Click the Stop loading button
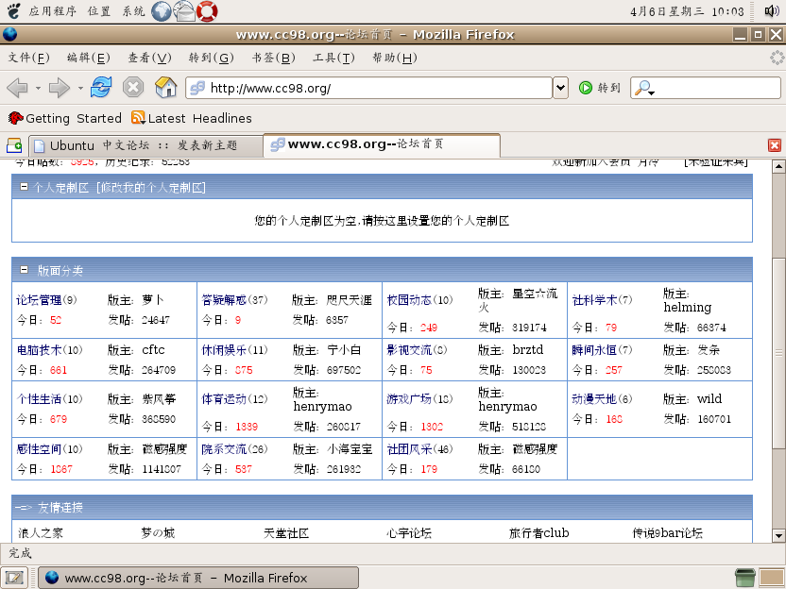 tap(133, 87)
